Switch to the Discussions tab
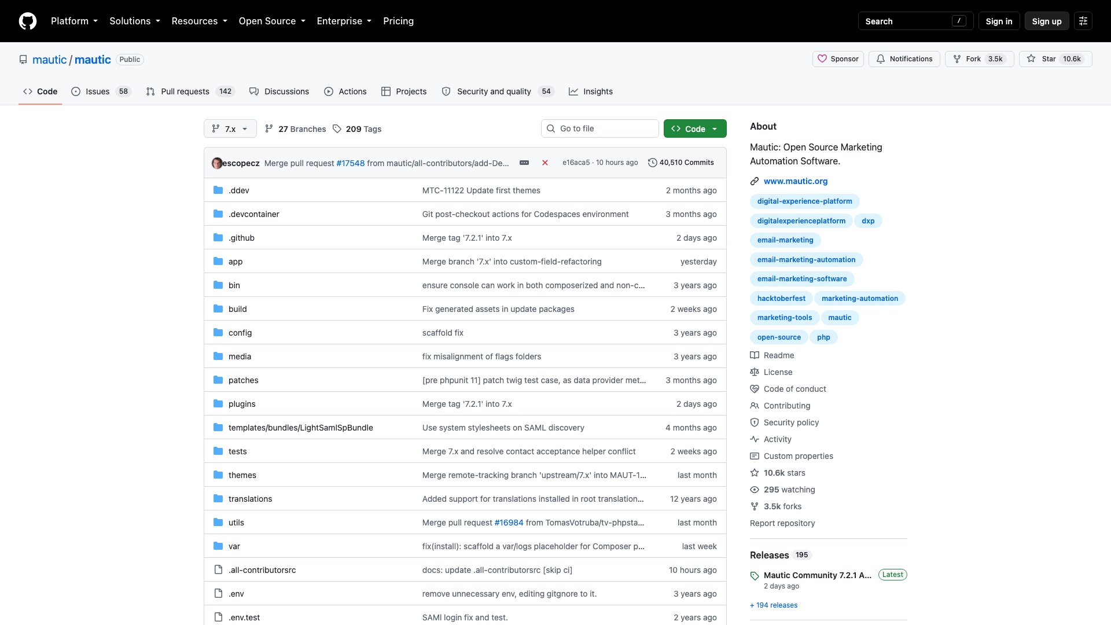Screen dimensions: 1111x625 point(279,91)
